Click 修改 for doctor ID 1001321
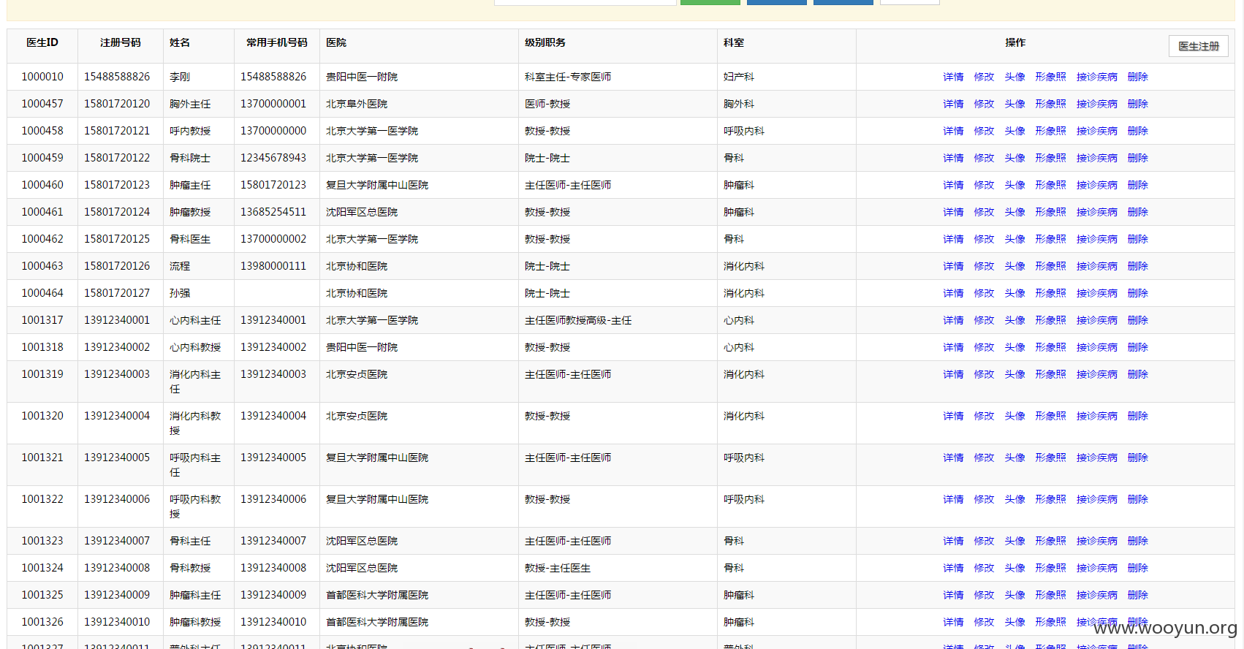This screenshot has height=649, width=1244. point(984,458)
